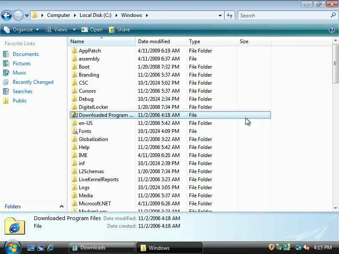339x254 pixels.
Task: Open the Windows Start orb
Action: pyautogui.click(x=12, y=248)
